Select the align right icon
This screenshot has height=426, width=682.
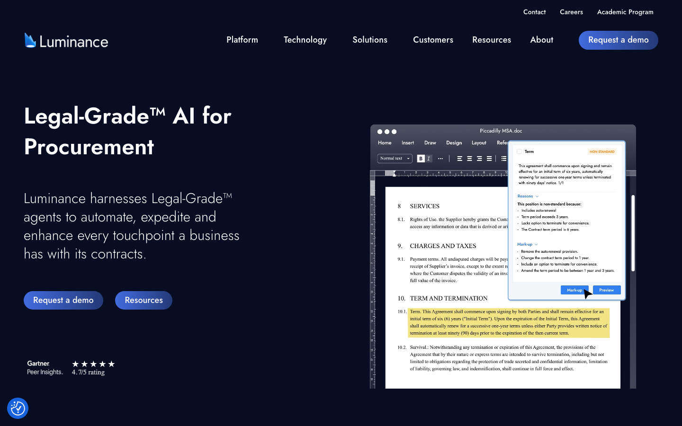479,159
